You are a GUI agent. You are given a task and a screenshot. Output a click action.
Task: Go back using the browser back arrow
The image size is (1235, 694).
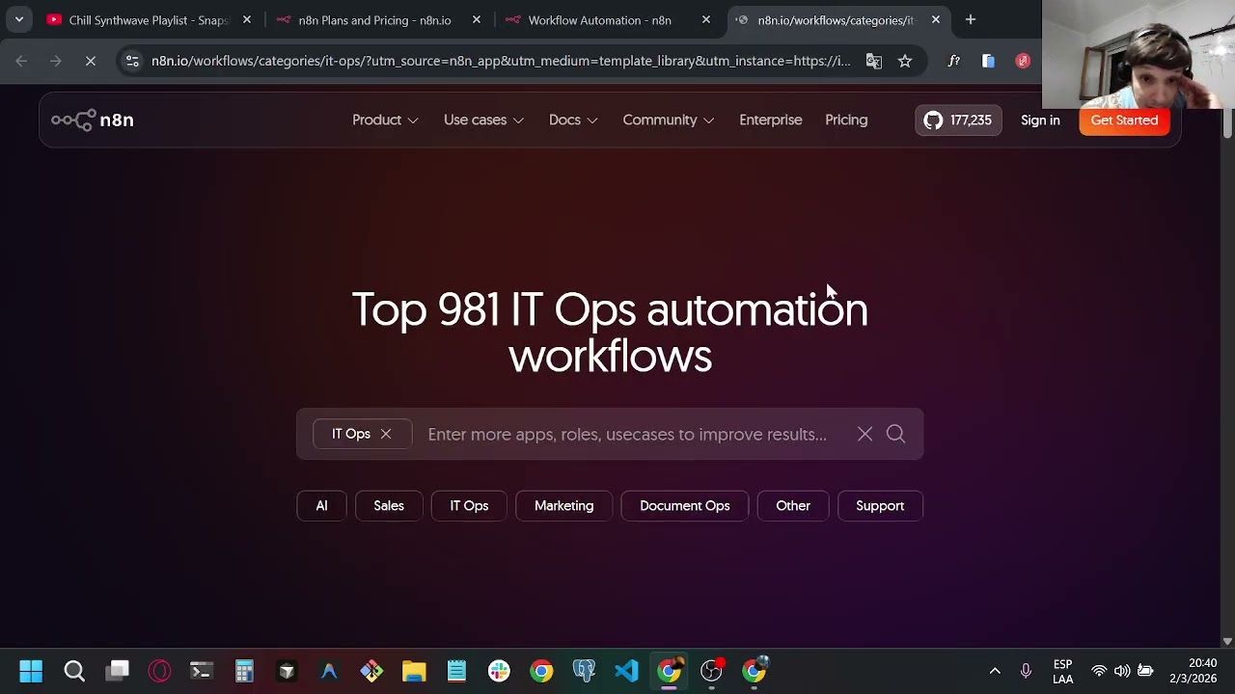pyautogui.click(x=21, y=61)
